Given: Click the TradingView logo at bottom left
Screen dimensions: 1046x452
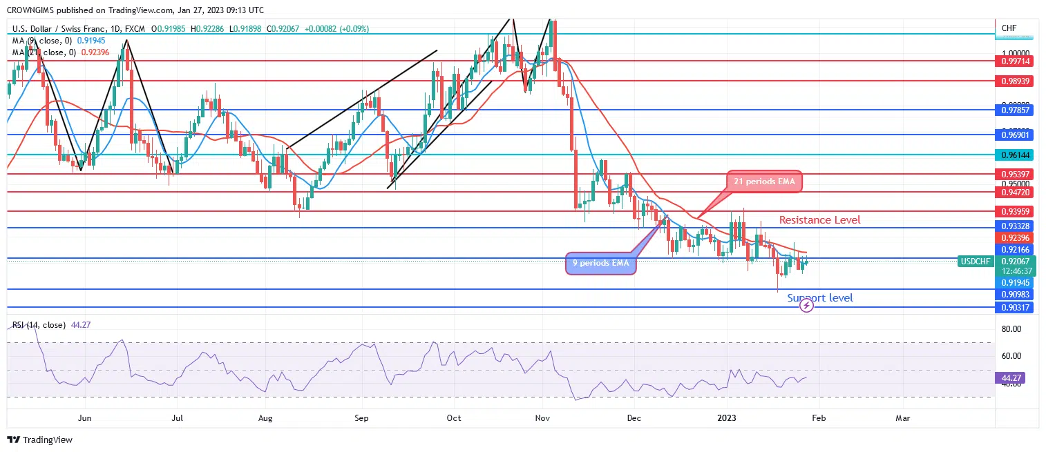Looking at the screenshot, I should tap(40, 440).
